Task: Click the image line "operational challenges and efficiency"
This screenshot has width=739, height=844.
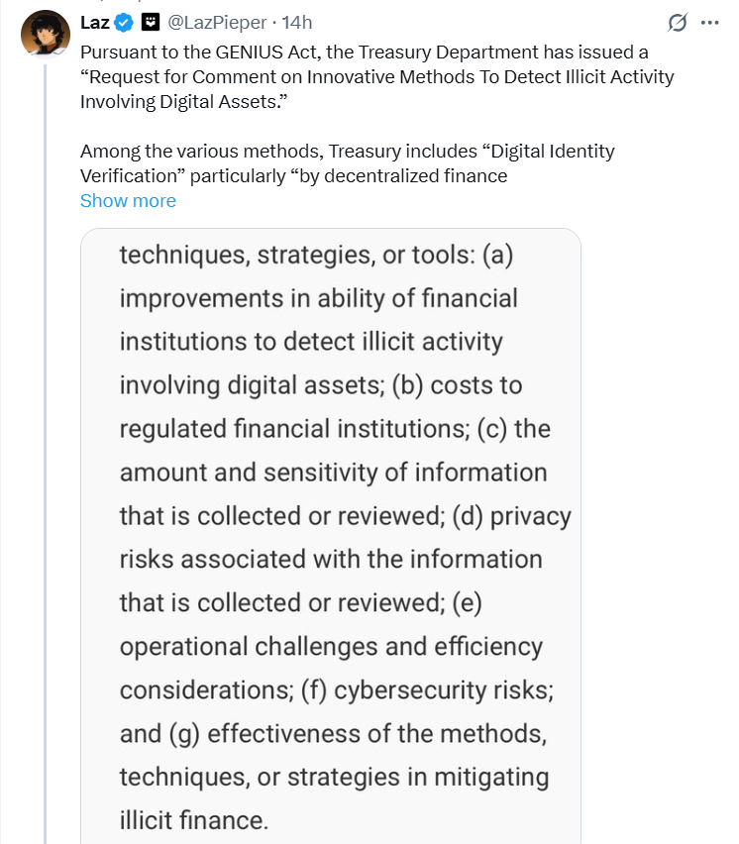Action: pos(331,647)
